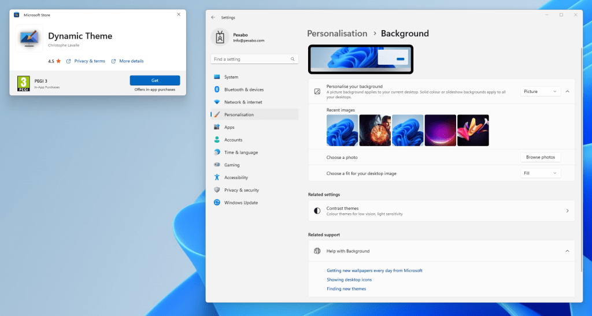Click the Network & internet wifi icon
The height and width of the screenshot is (316, 592).
click(x=217, y=102)
